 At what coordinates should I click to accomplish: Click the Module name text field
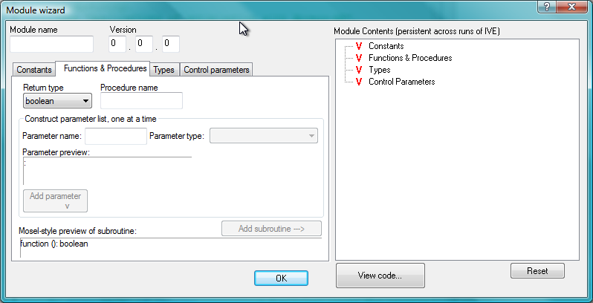pos(51,45)
